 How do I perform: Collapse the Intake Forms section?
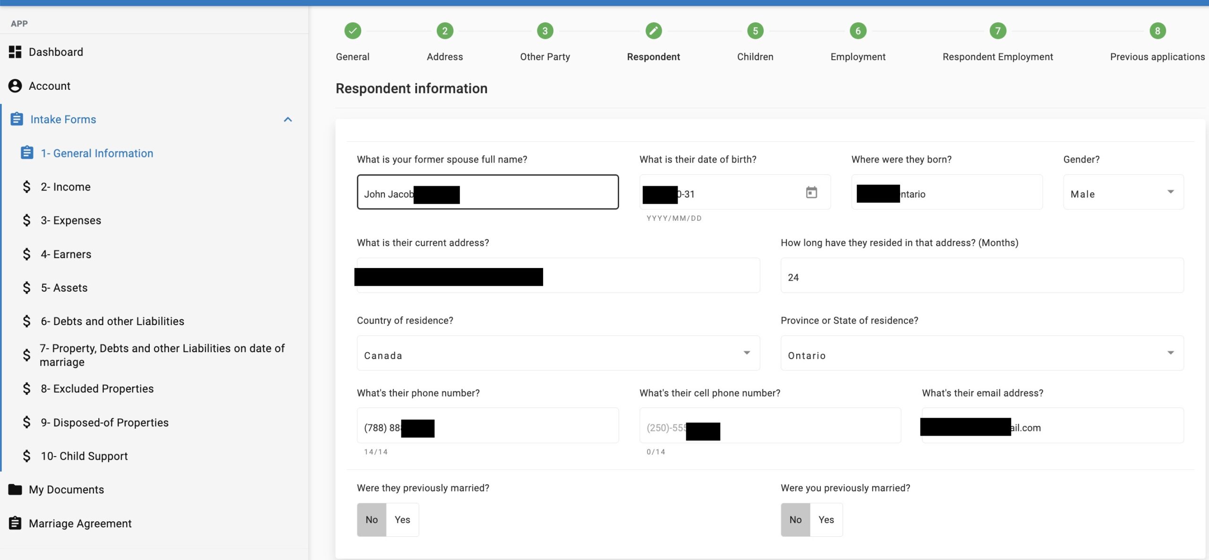click(x=287, y=119)
